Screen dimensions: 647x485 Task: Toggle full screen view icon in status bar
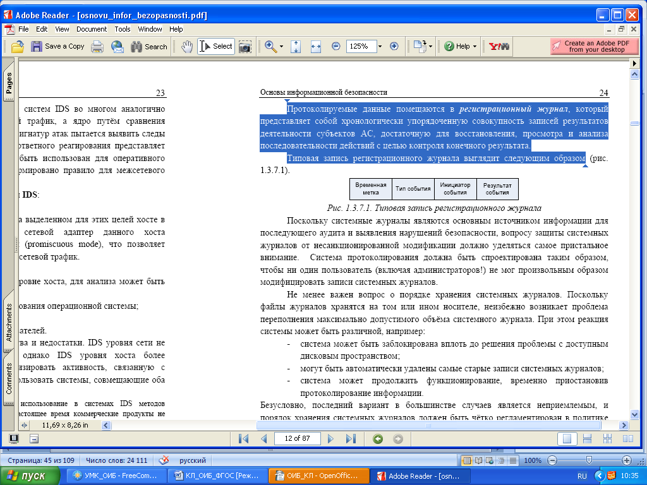tap(14, 439)
